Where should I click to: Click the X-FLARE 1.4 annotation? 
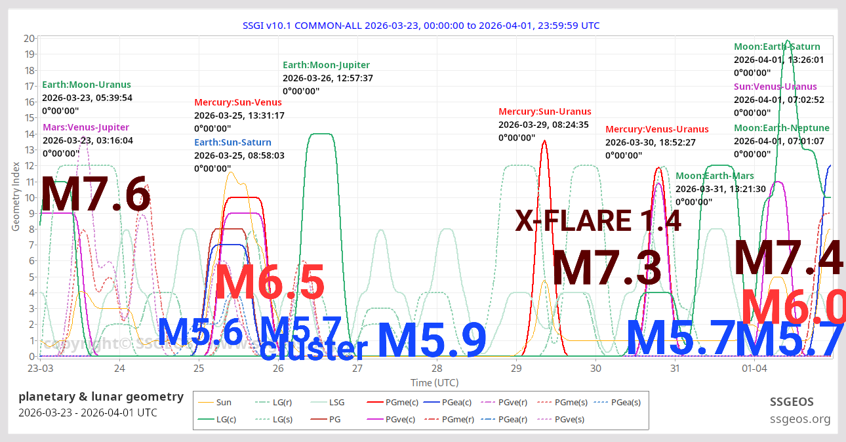tap(598, 221)
